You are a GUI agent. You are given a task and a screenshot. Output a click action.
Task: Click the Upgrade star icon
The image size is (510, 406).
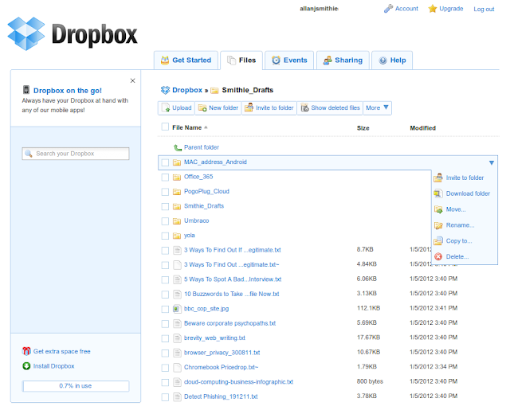click(432, 9)
